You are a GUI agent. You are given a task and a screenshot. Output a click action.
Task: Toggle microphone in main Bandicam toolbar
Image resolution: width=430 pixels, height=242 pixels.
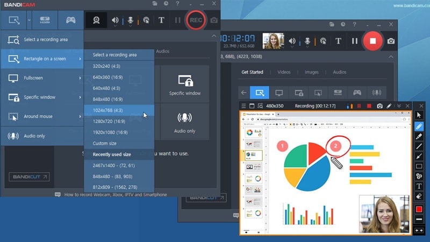click(130, 20)
